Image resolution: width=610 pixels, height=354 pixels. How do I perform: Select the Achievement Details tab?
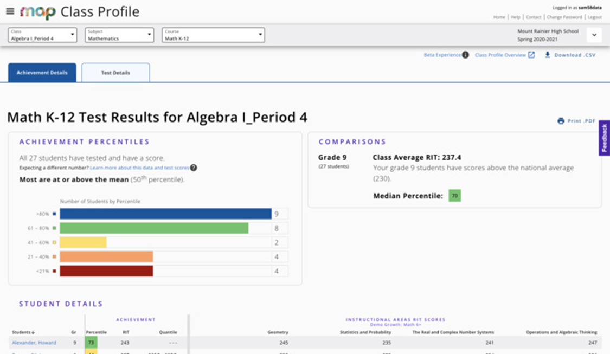pos(42,73)
